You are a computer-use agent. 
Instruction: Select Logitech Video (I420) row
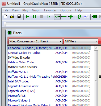tap(49, 91)
